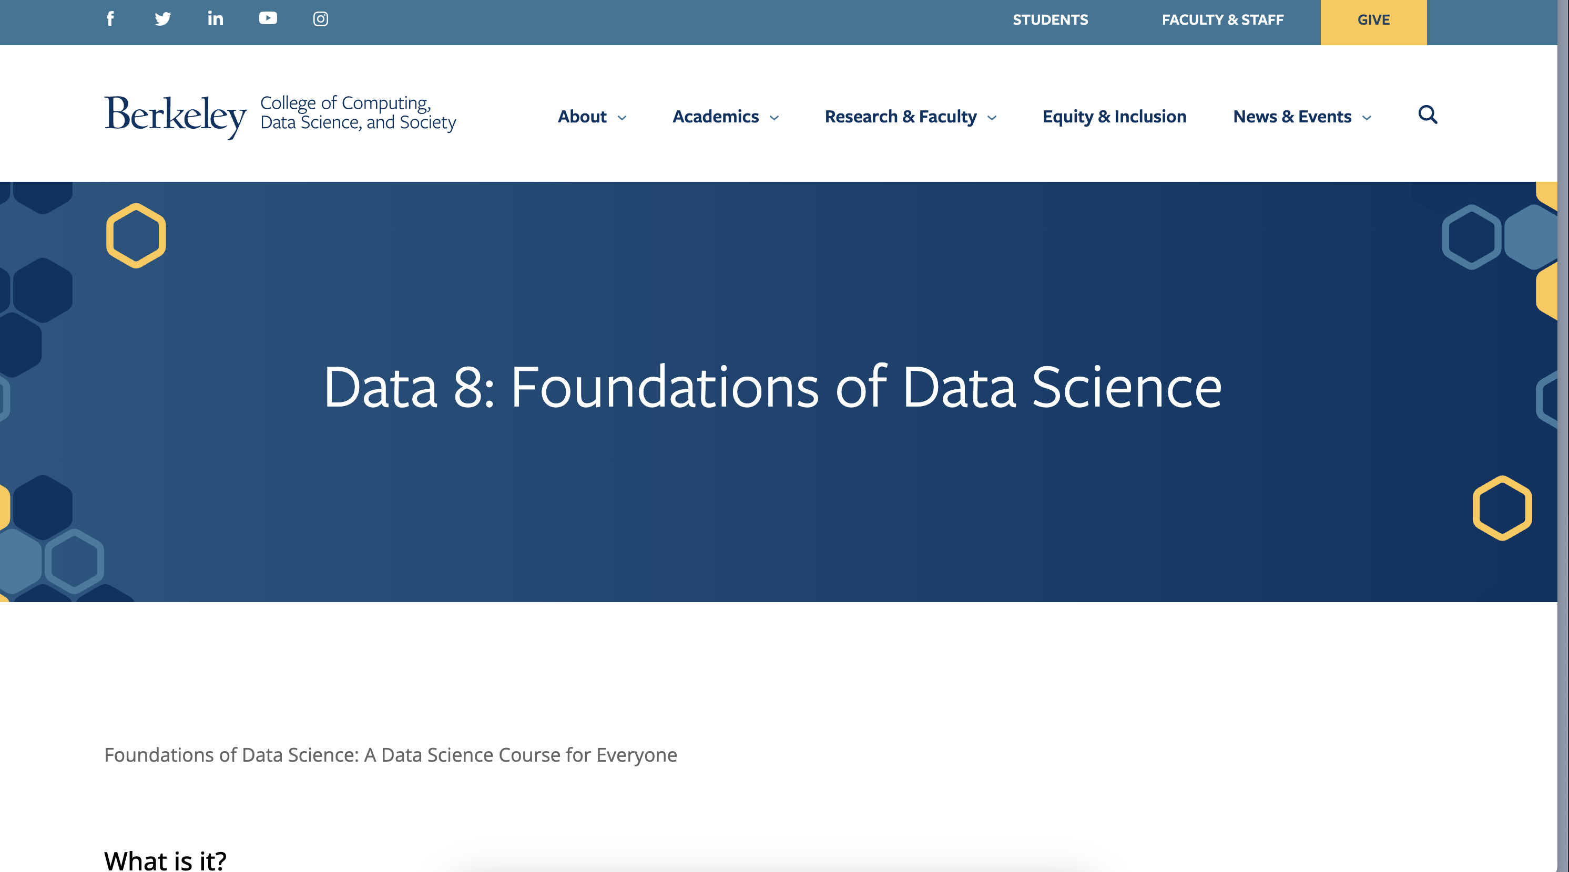Open the YouTube social icon

tap(268, 19)
